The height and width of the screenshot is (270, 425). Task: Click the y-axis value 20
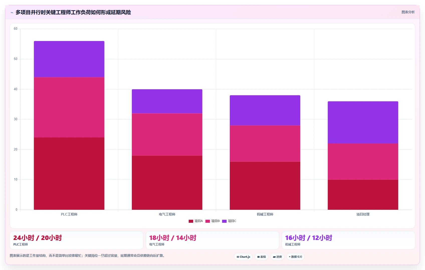pos(16,149)
